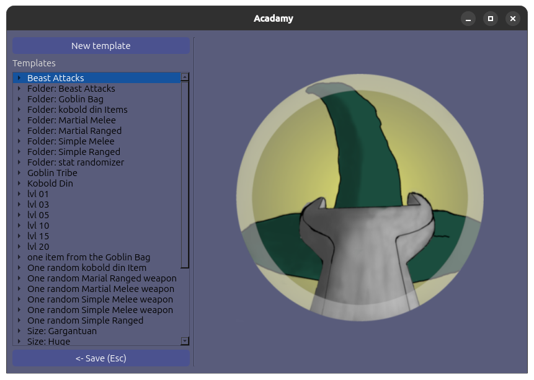Image resolution: width=534 pixels, height=380 pixels.
Task: Select one item from the Goblin Bag
Action: point(88,257)
